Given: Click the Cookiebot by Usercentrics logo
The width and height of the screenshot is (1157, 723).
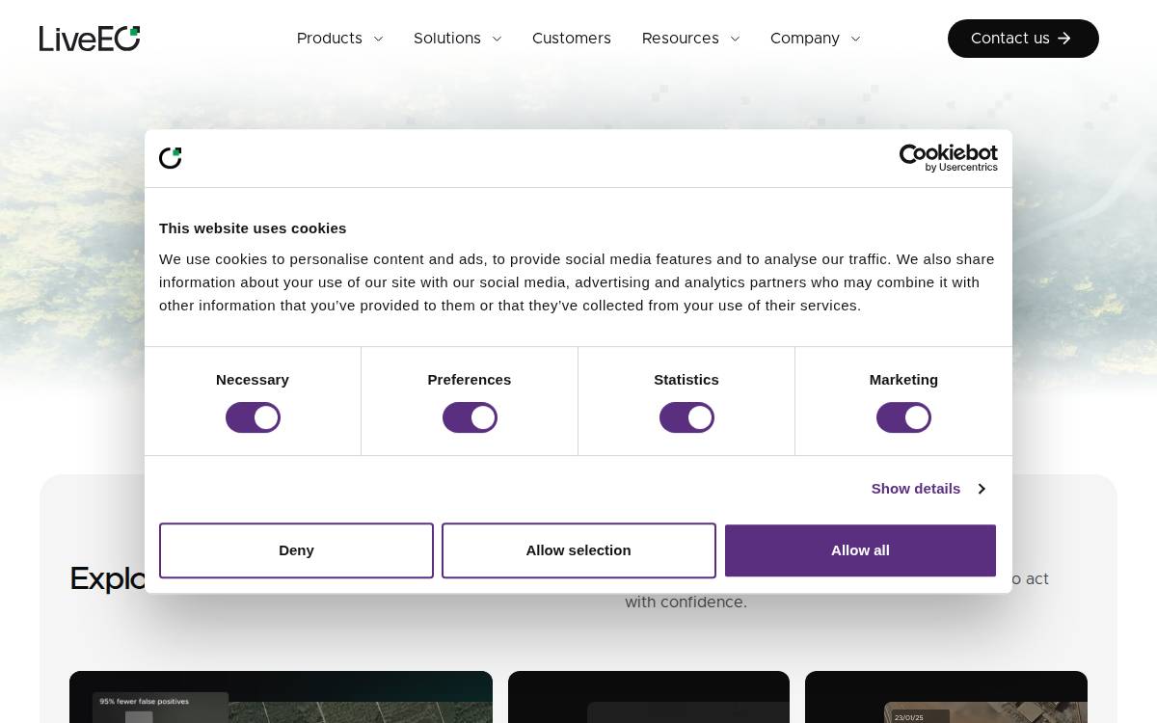Looking at the screenshot, I should pos(949,158).
